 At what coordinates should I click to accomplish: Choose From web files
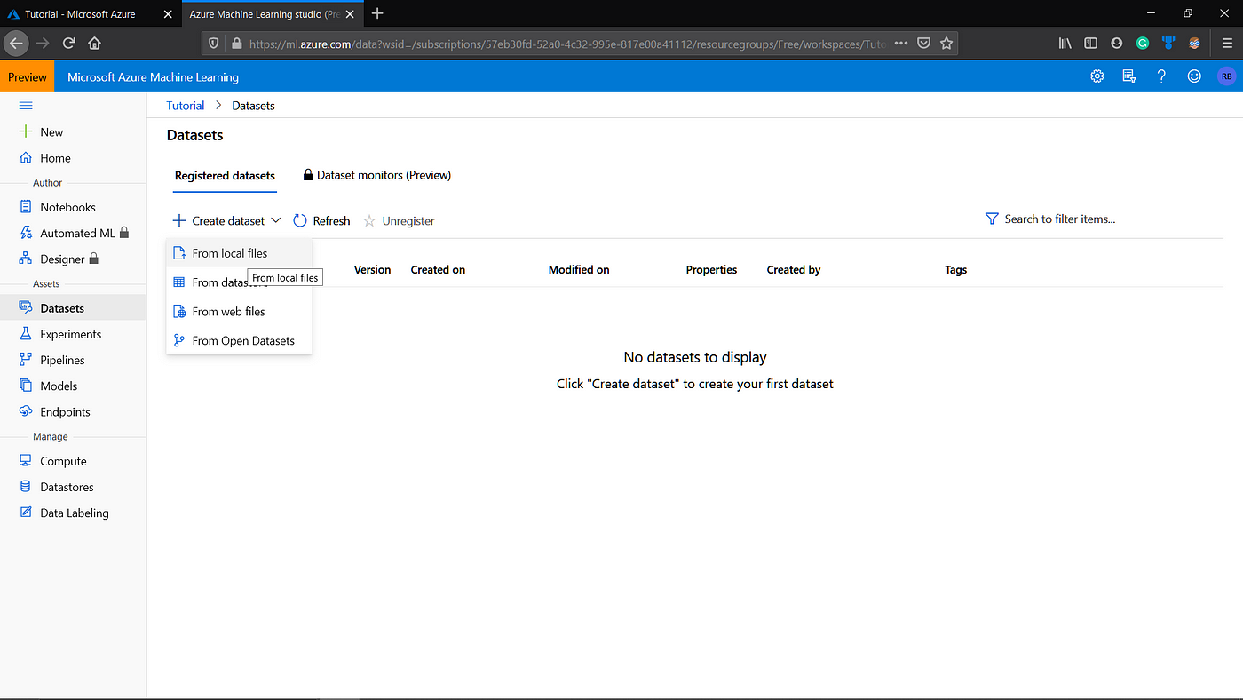click(239, 312)
